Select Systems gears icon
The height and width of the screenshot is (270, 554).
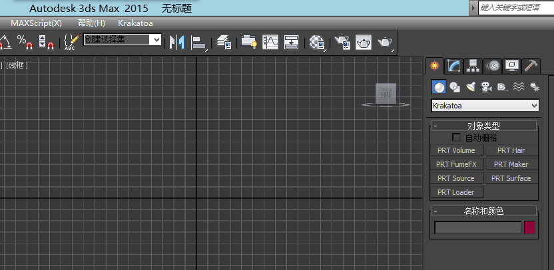click(x=535, y=87)
